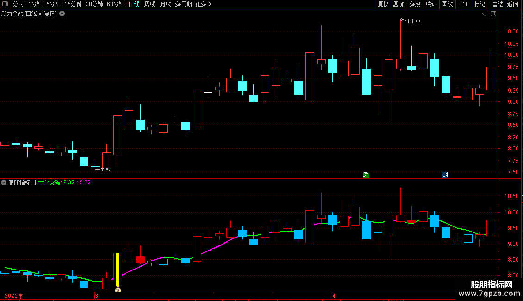This screenshot has height=301, width=523.
Task: Click the diamond icon in chart header
Action: 485,14
